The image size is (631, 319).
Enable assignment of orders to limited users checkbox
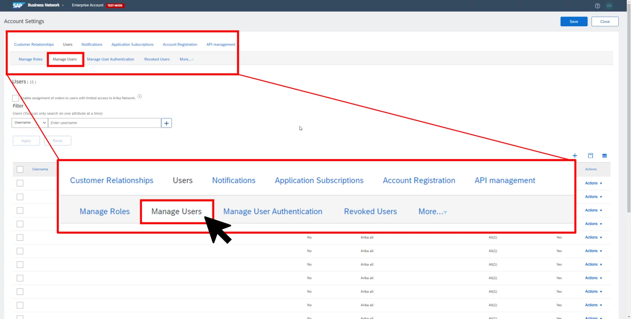pyautogui.click(x=15, y=98)
